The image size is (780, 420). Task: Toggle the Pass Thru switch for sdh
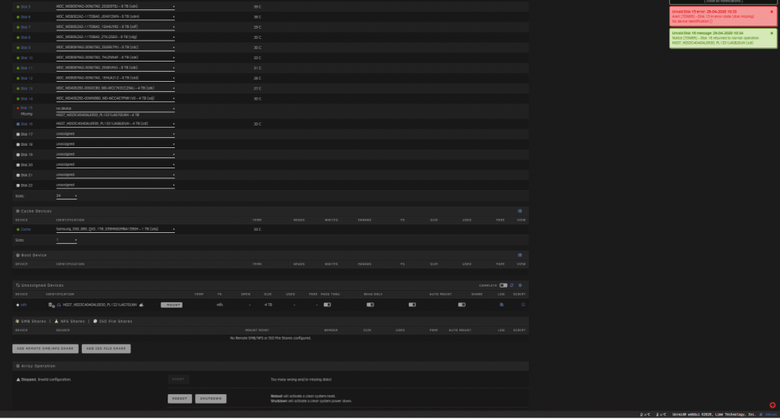coord(328,305)
